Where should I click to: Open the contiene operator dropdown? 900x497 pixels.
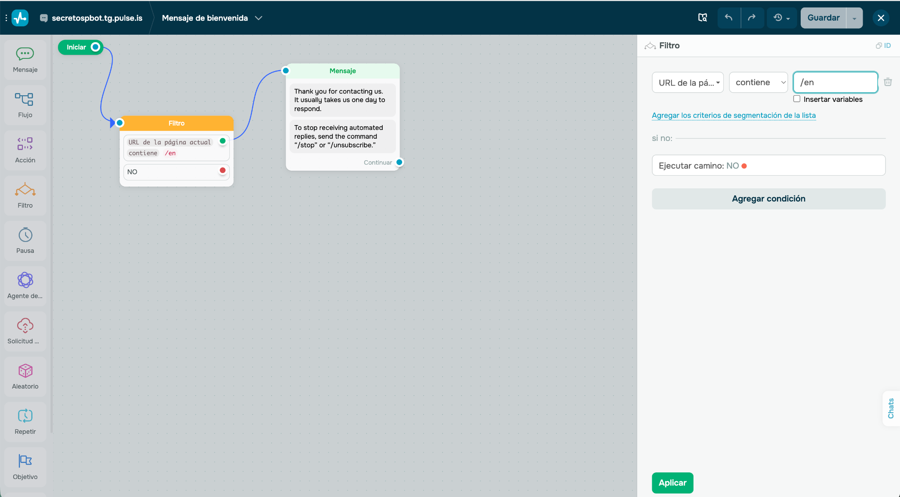pos(758,83)
